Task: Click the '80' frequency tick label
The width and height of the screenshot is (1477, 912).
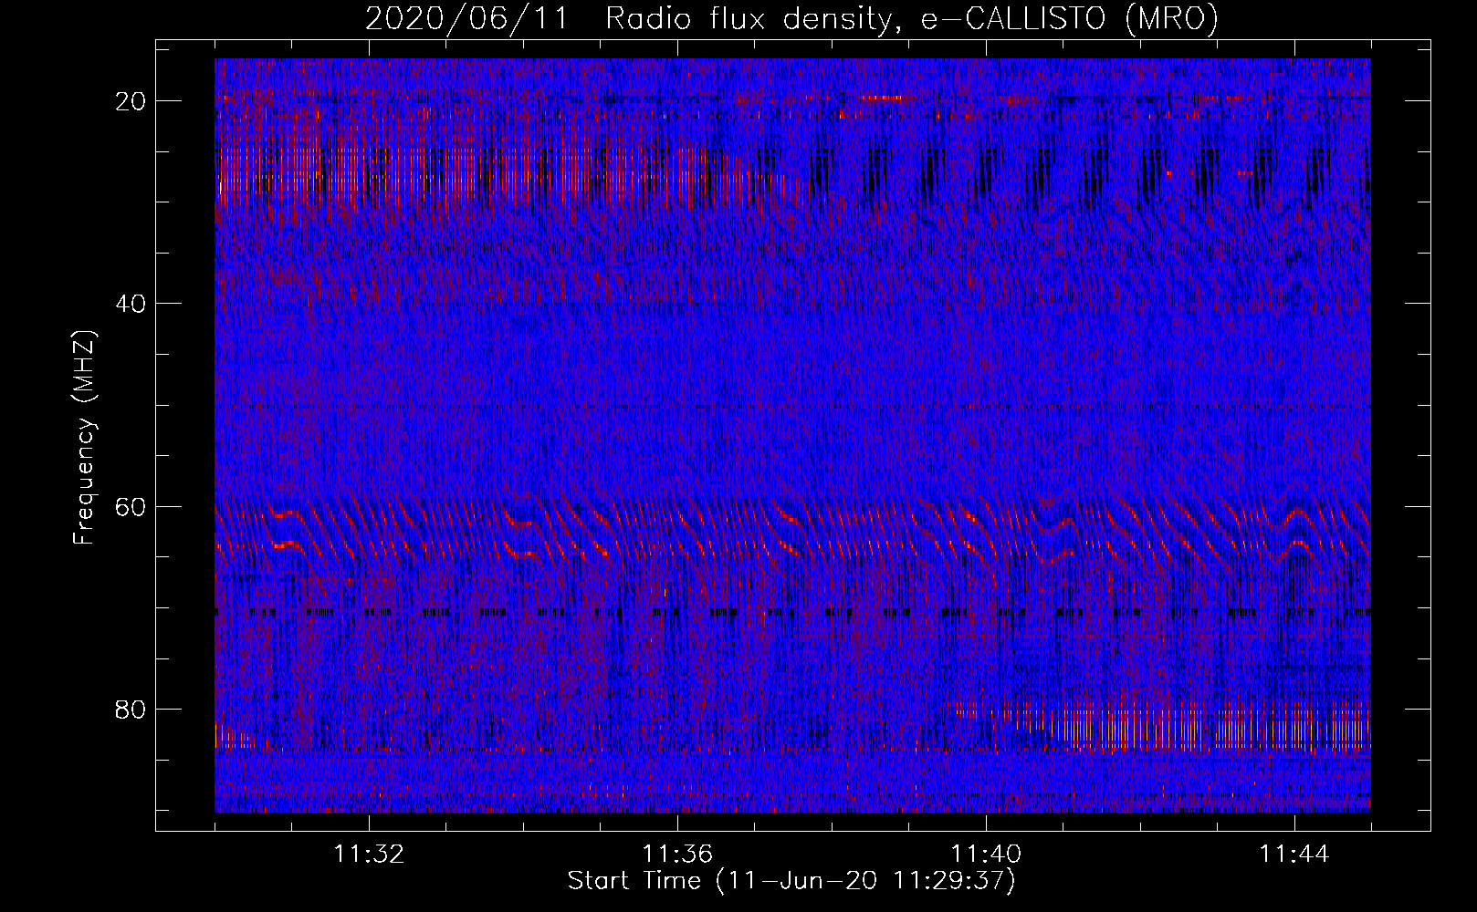Action: (131, 709)
